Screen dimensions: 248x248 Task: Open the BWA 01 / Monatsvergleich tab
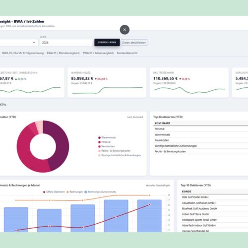[x=63, y=53]
